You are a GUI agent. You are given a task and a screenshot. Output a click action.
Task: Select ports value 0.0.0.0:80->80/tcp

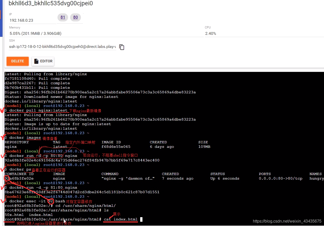[x=281, y=178]
